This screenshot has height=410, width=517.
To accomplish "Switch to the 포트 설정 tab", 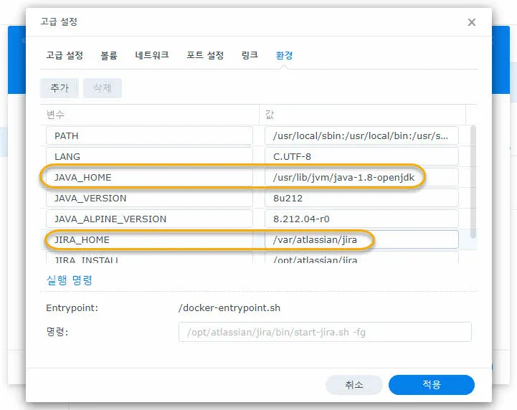I will pyautogui.click(x=205, y=55).
